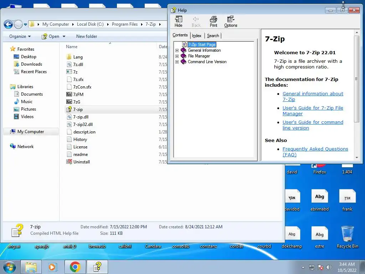
Task: Open recent locations dropdown beside navigation arrows
Action: coord(25,24)
